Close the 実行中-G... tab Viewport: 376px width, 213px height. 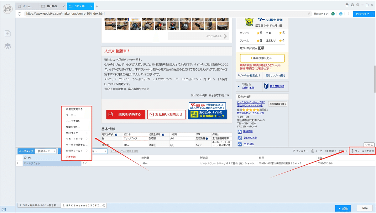(64, 6)
